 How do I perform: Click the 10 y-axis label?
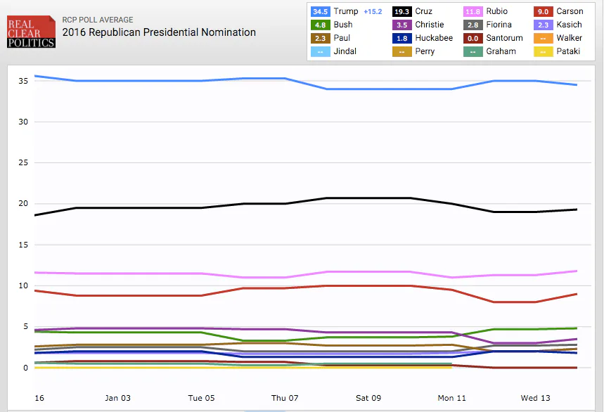pyautogui.click(x=23, y=285)
